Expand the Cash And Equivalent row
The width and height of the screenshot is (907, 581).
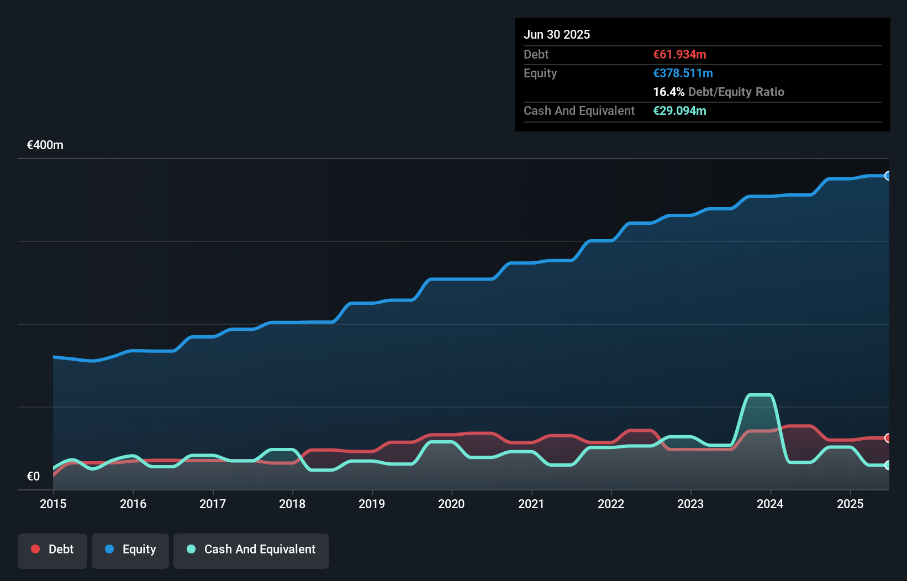tap(579, 110)
